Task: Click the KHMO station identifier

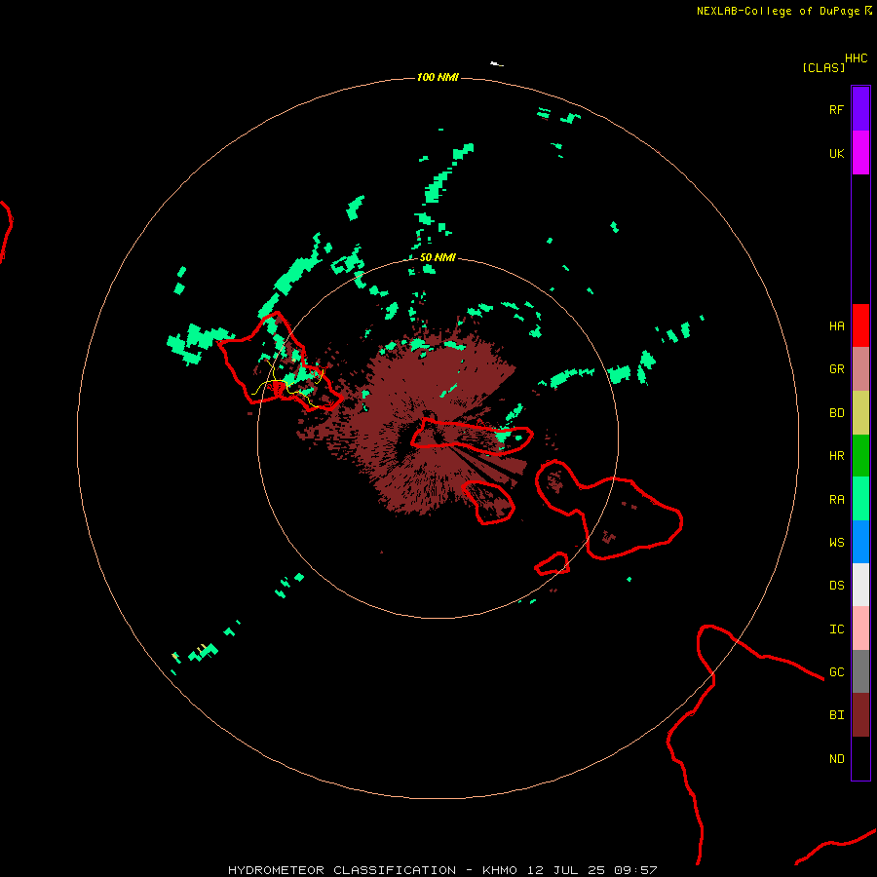Action: tap(500, 870)
